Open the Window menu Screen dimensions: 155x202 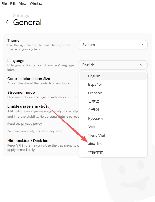point(36,4)
